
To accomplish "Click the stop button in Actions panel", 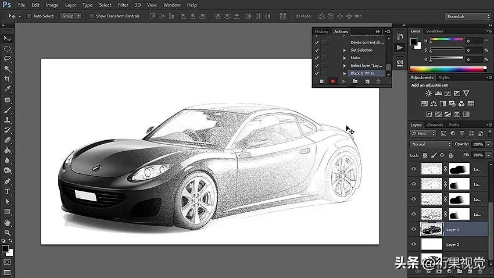I will point(321,82).
